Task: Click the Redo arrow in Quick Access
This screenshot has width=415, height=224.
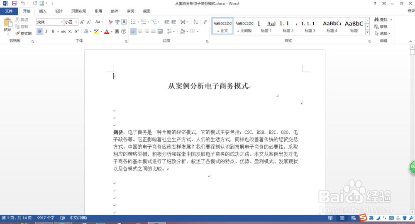Action: click(x=35, y=3)
